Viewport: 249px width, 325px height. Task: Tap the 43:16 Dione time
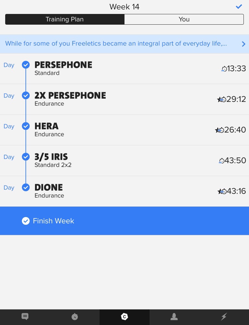(236, 191)
